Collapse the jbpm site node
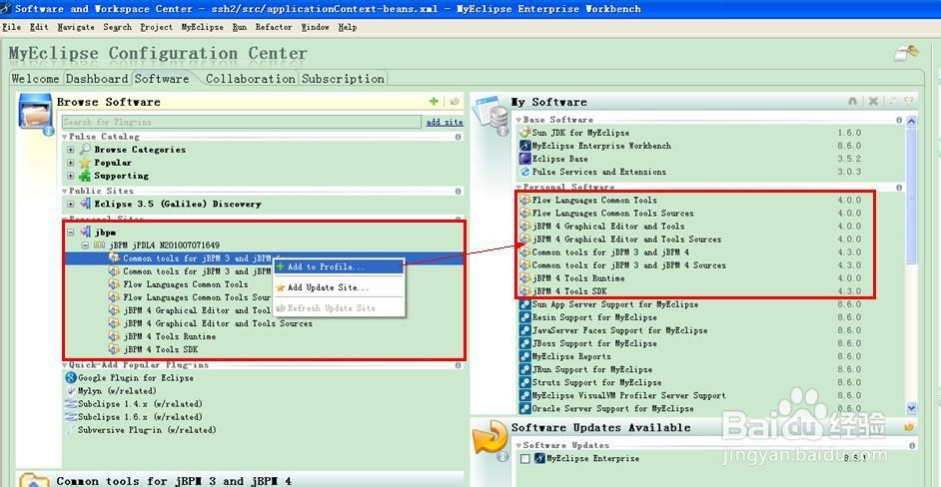Screen dimensions: 941x487 pyautogui.click(x=71, y=233)
